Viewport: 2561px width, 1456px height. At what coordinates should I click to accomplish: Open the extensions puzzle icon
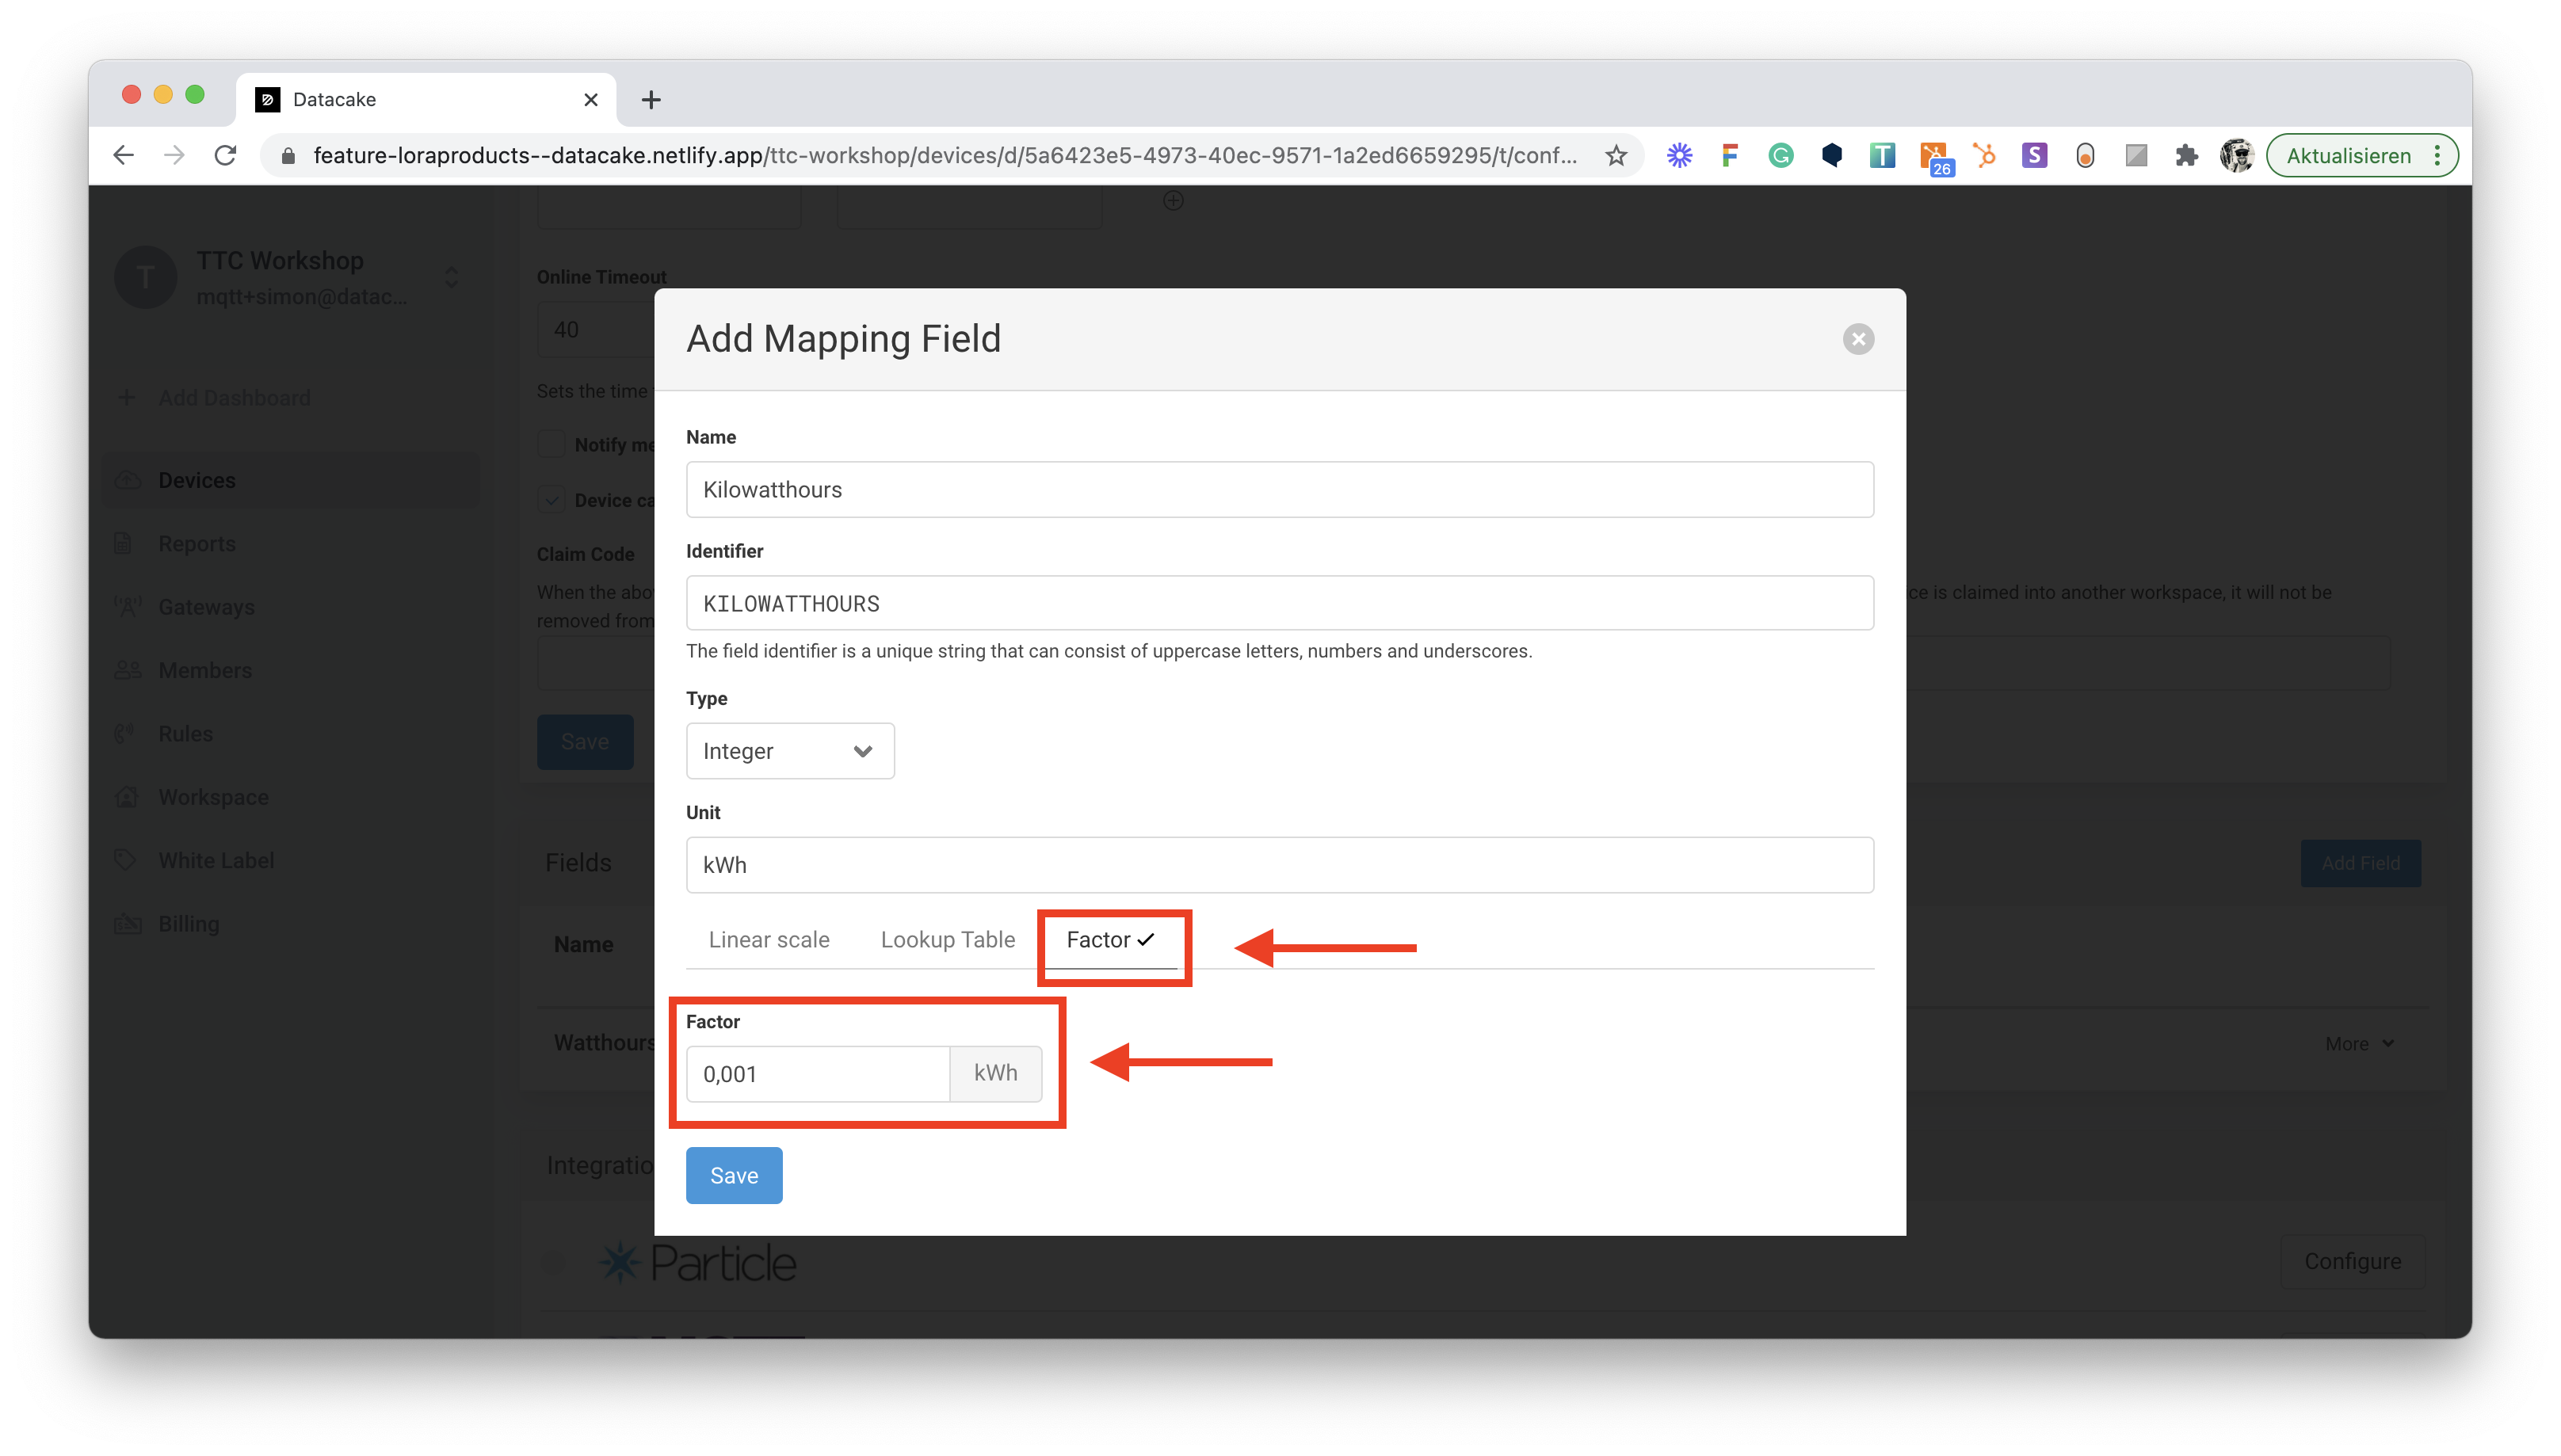tap(2186, 156)
